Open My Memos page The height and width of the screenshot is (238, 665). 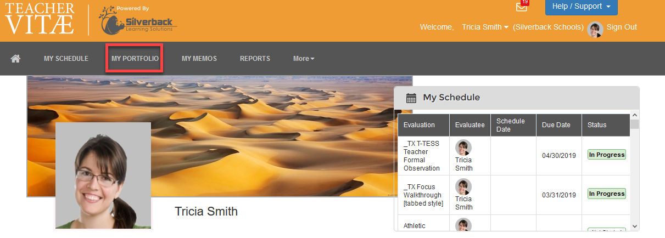(199, 59)
